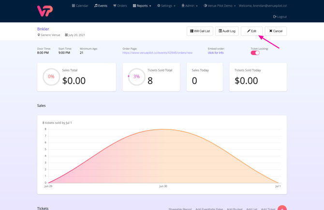The image size is (324, 210).
Task: Open the Will Call List
Action: 200,31
